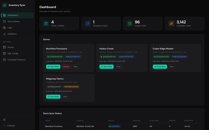The image size is (209, 130).
Task: Click Ridgeway Pantry NO PUBLICATION badge
Action: pyautogui.click(x=71, y=87)
